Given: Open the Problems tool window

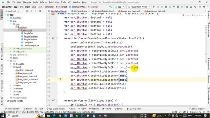Looking at the screenshot, I should click(x=94, y=109).
